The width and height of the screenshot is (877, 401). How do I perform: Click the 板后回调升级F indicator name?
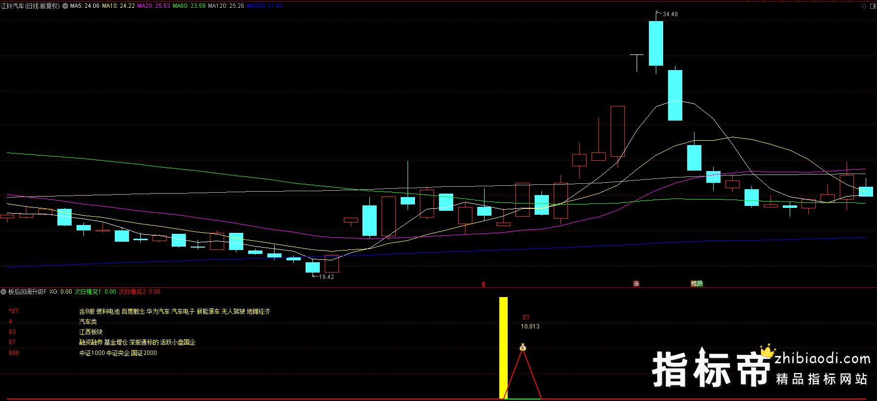coord(27,292)
